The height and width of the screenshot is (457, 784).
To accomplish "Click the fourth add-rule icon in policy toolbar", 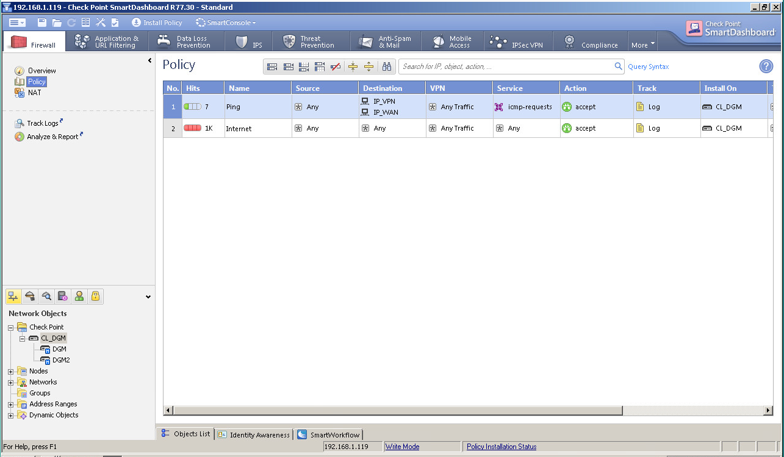I will click(x=320, y=67).
